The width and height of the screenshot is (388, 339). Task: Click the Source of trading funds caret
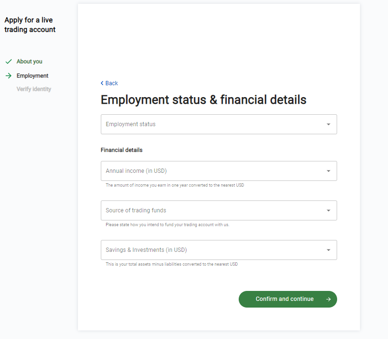click(328, 210)
